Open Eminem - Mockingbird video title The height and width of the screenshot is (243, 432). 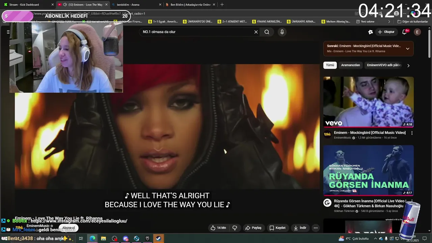coord(370,133)
